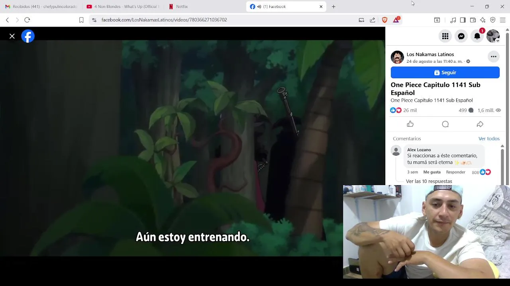Bookmark this page
Image resolution: width=510 pixels, height=286 pixels.
81,20
